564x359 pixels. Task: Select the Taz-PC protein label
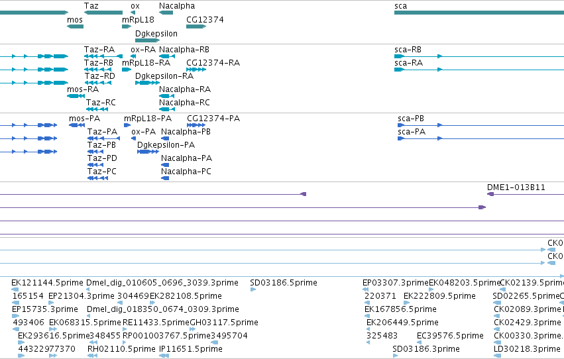pos(102,172)
